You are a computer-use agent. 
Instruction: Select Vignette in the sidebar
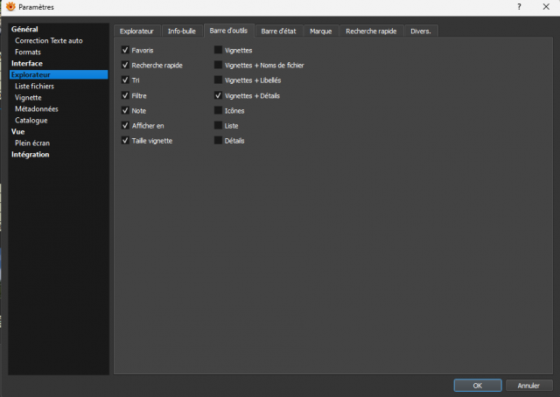[28, 97]
